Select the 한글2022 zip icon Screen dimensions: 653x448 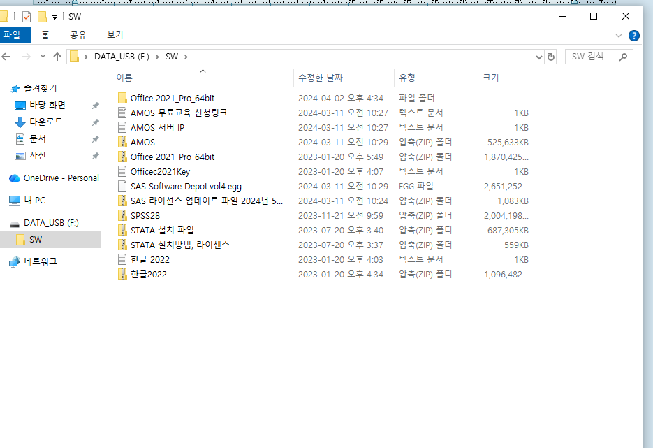point(122,274)
